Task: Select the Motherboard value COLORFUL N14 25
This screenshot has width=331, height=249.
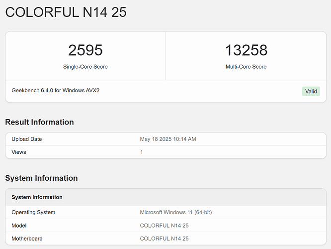Action: (164, 239)
